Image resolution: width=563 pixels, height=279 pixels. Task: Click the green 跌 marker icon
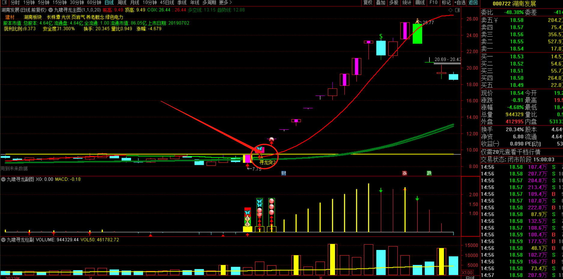tap(429, 173)
